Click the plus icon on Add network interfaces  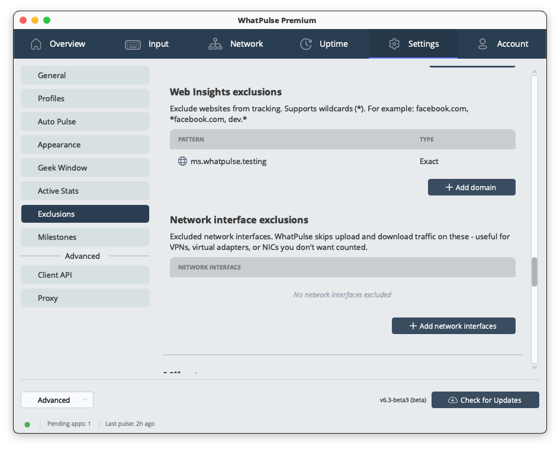point(413,326)
